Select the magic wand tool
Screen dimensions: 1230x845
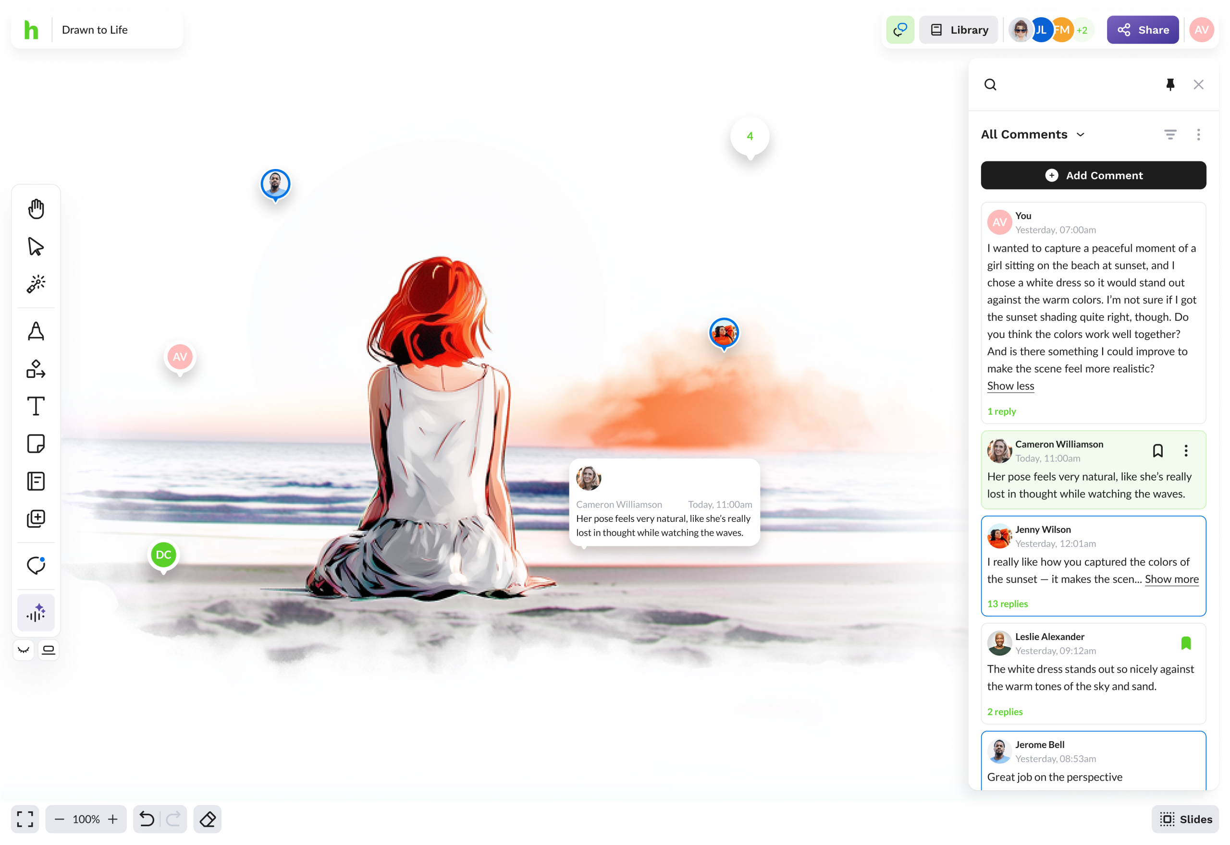[36, 284]
